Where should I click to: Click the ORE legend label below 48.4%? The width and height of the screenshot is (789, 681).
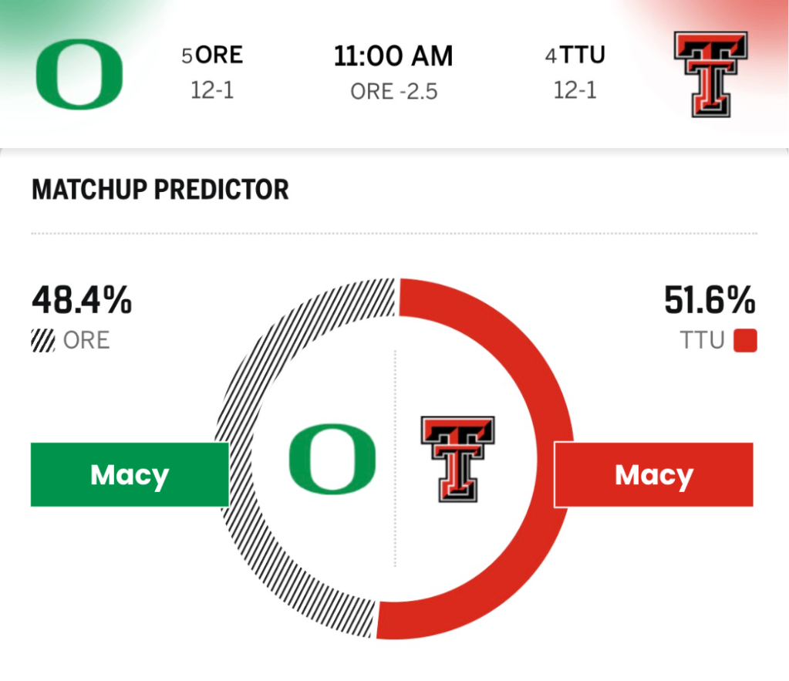tap(86, 341)
